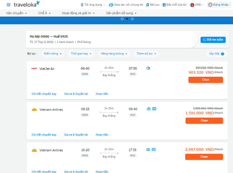Open Đã Lưu saved bookmarks
The width and height of the screenshot is (233, 173).
pyautogui.click(x=153, y=5)
